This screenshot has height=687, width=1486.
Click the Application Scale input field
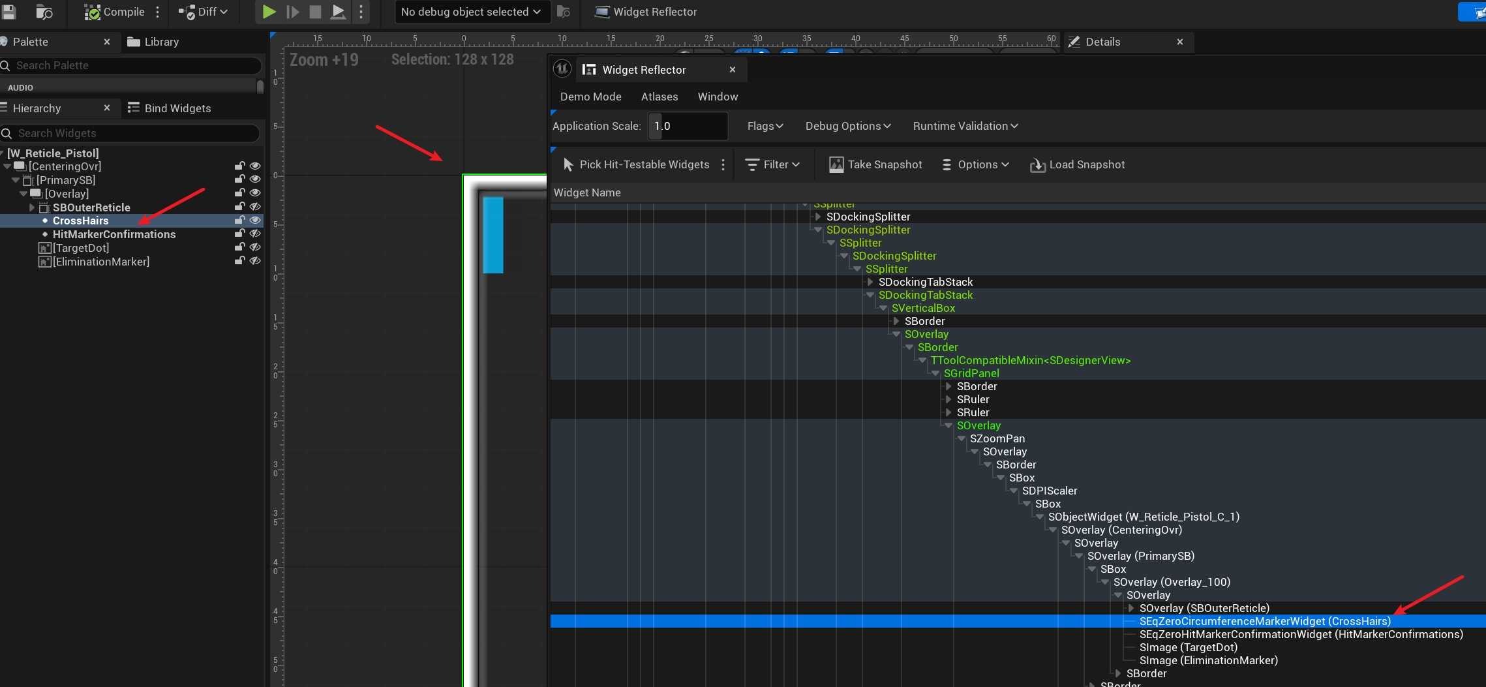pyautogui.click(x=688, y=126)
